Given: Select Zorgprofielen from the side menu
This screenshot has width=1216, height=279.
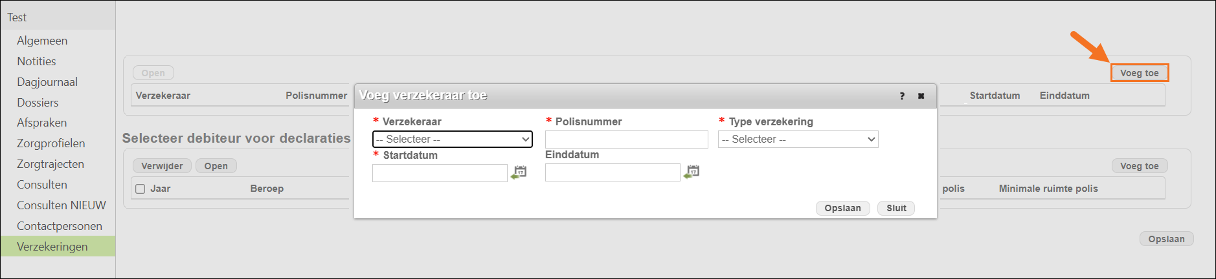Looking at the screenshot, I should tap(51, 143).
